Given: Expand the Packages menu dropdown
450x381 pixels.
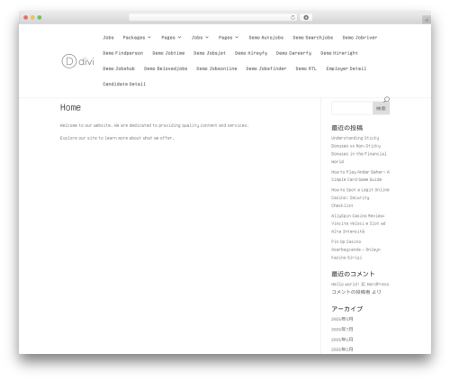Looking at the screenshot, I should pos(137,38).
